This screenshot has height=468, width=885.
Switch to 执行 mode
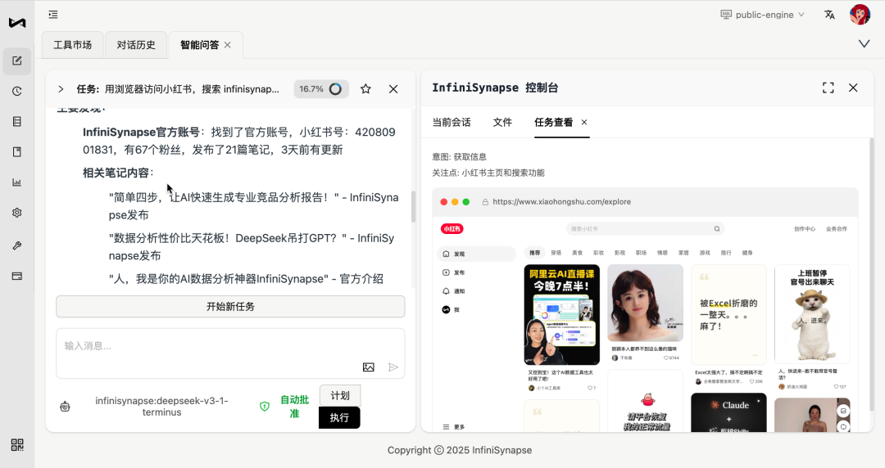pos(339,418)
